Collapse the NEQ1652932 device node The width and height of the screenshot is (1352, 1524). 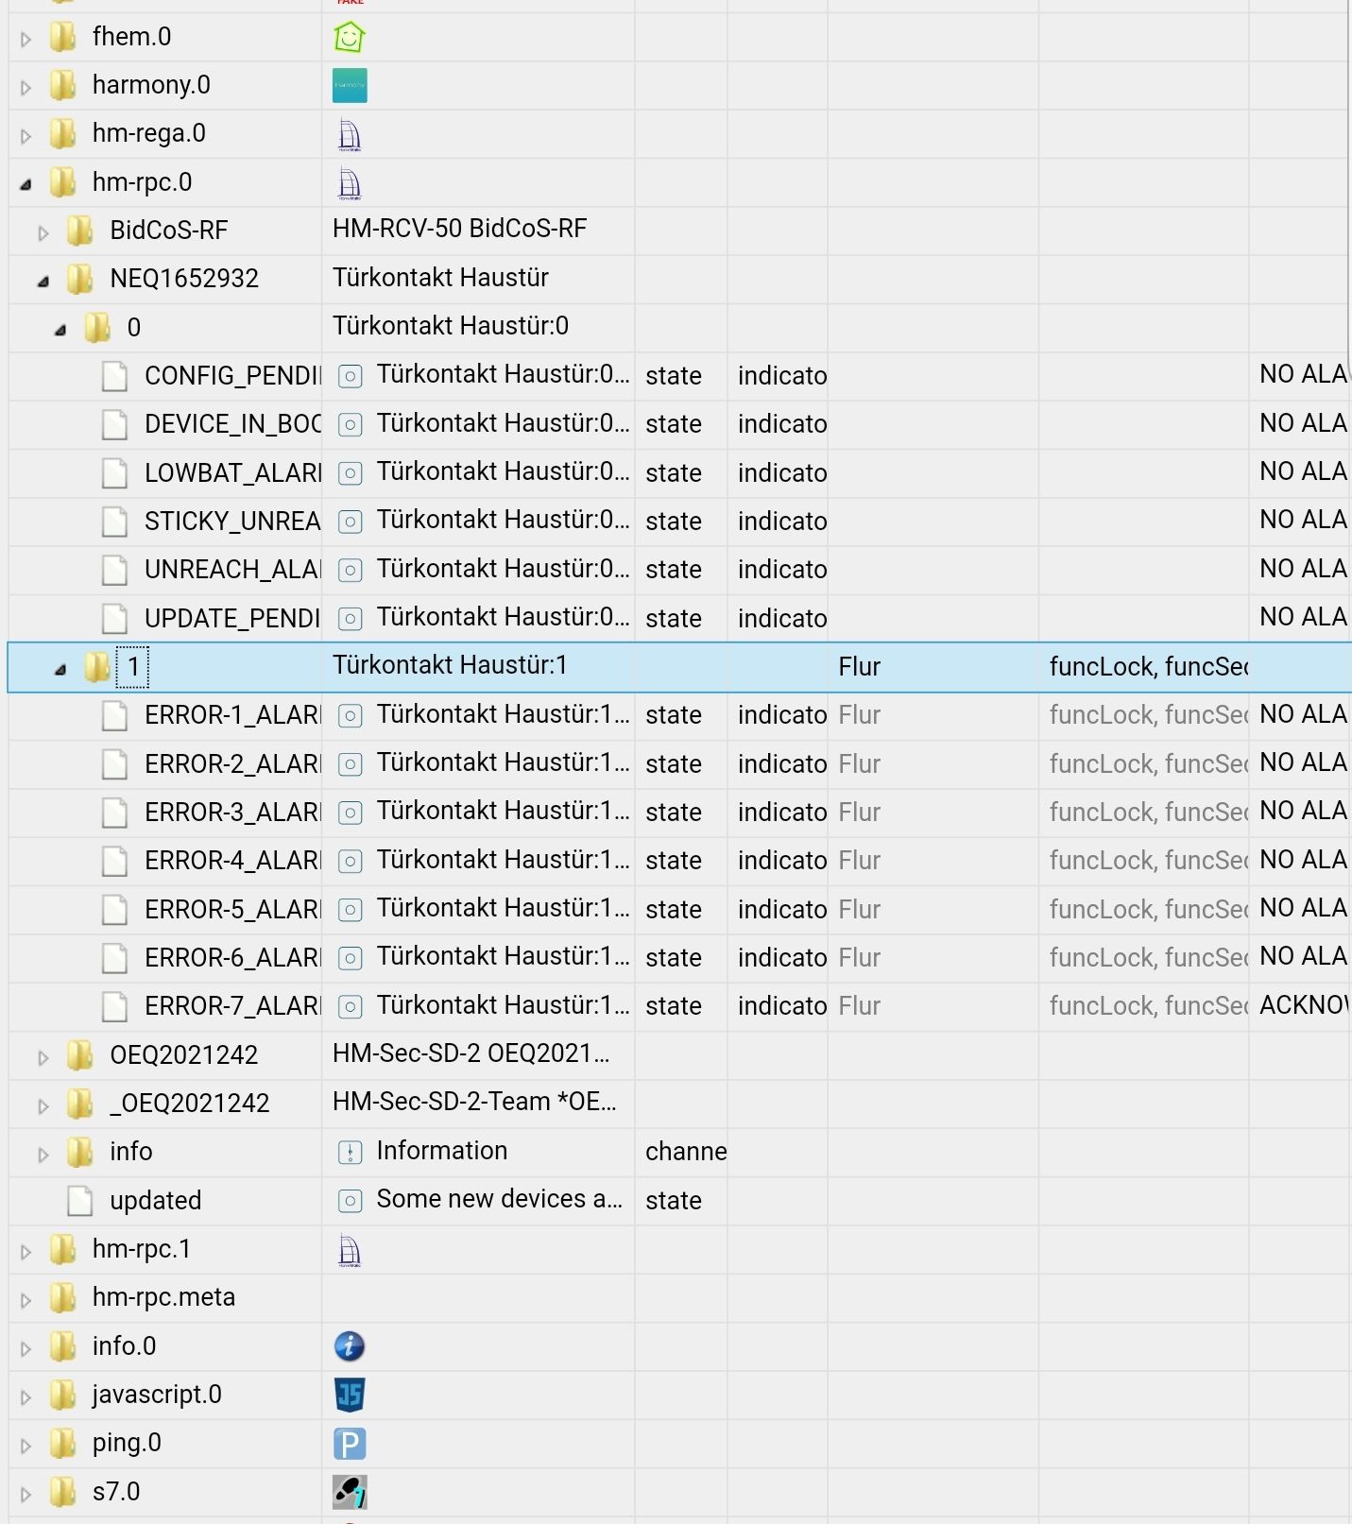tap(43, 281)
